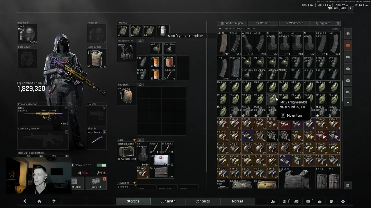
Task: Open the map location icon
Action: tap(320, 201)
